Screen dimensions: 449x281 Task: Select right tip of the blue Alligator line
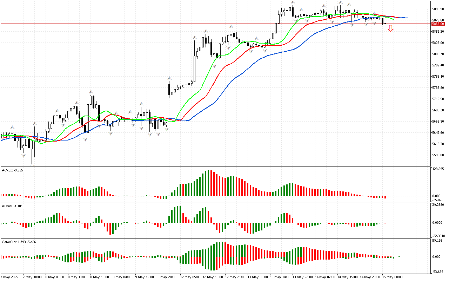[x=407, y=18]
